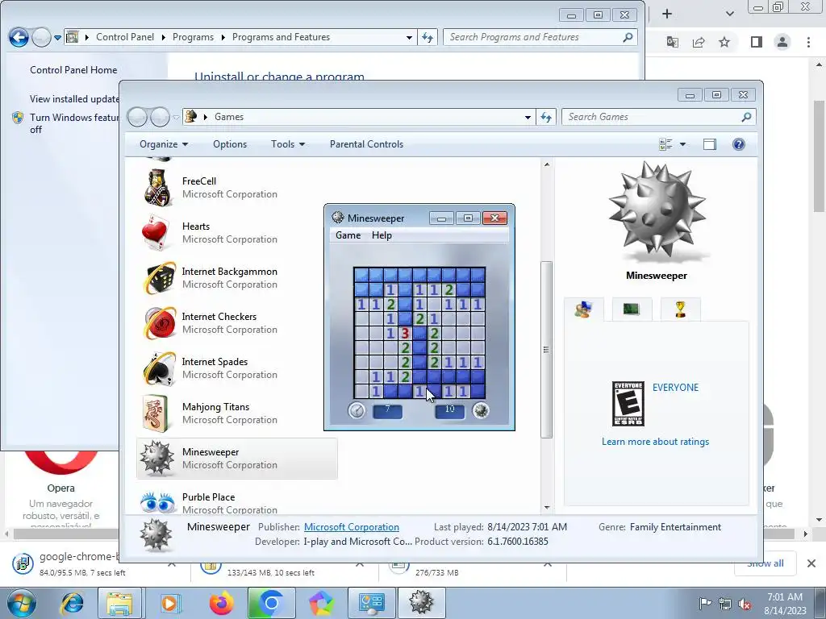Open the Game menu in Minesweeper
This screenshot has width=826, height=619.
348,235
